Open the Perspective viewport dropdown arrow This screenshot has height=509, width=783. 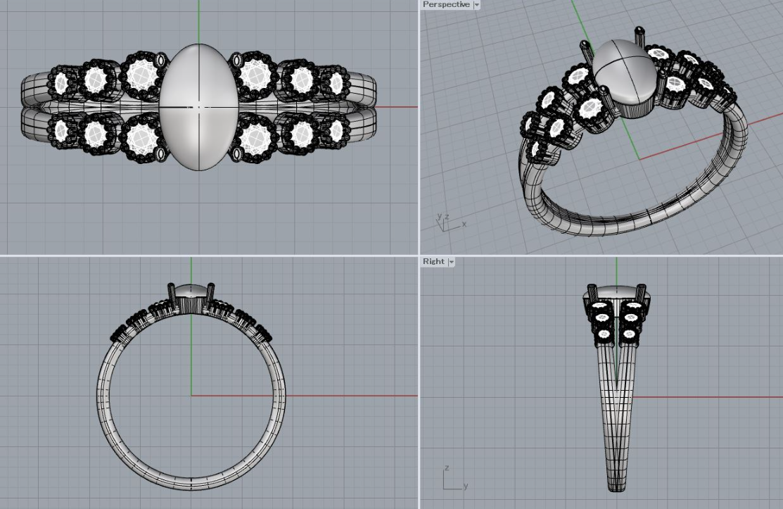[x=476, y=5]
